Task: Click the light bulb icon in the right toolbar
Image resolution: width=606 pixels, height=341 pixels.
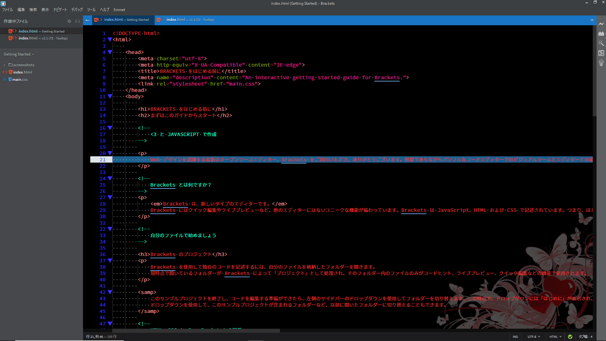Action: (x=601, y=63)
